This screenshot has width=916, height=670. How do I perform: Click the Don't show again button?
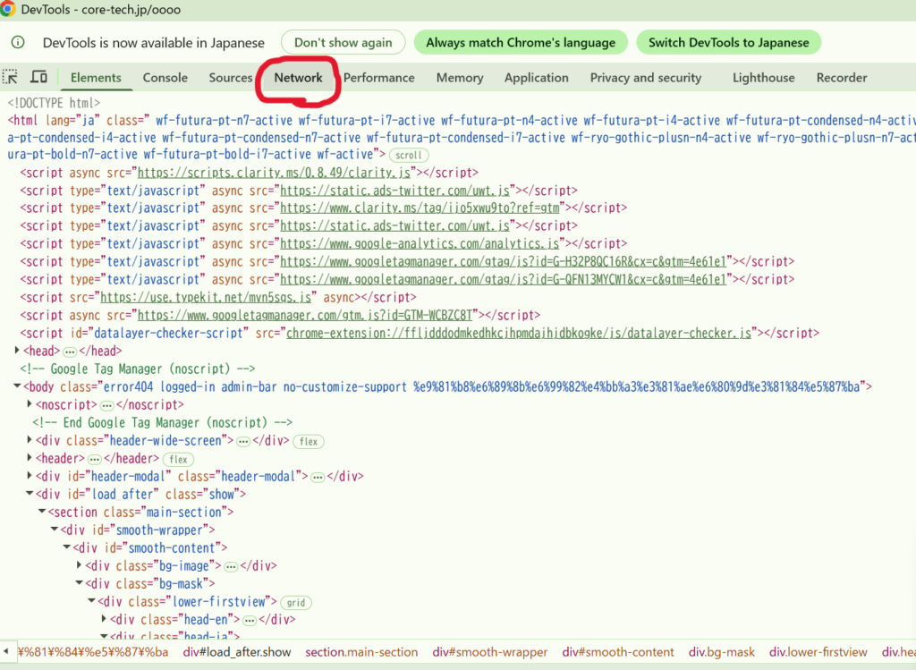343,42
